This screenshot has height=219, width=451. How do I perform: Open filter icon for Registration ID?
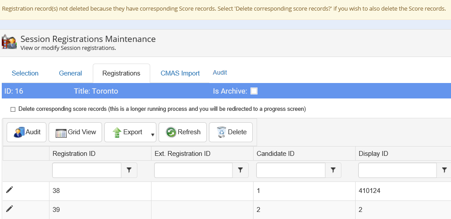[129, 170]
